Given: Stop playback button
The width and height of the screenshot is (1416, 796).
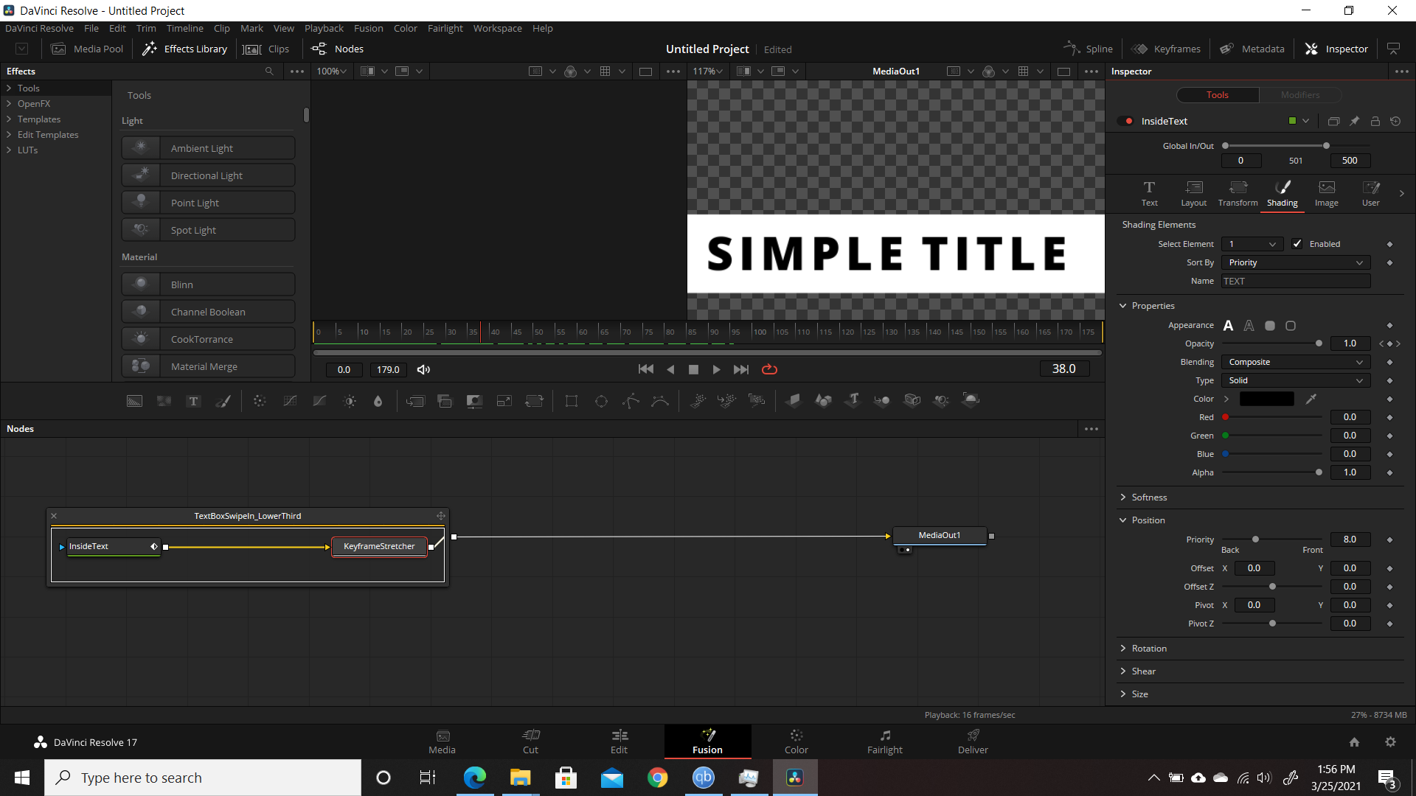Looking at the screenshot, I should (x=693, y=369).
